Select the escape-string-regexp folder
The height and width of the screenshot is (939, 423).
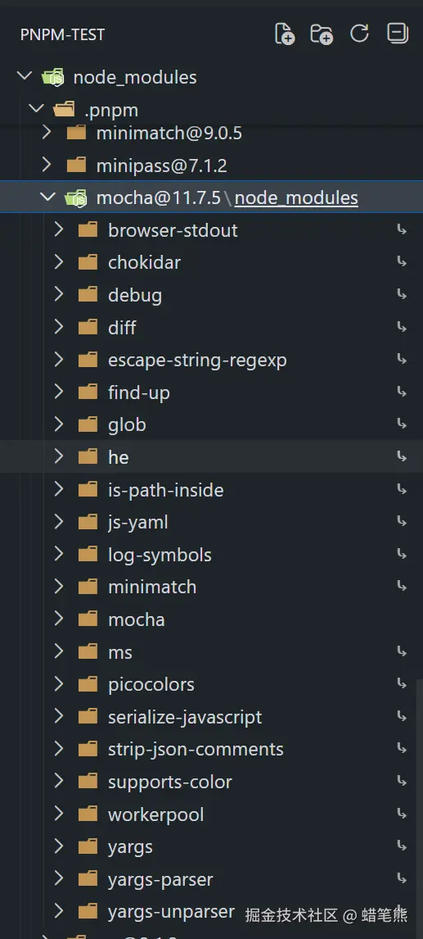coord(211,360)
